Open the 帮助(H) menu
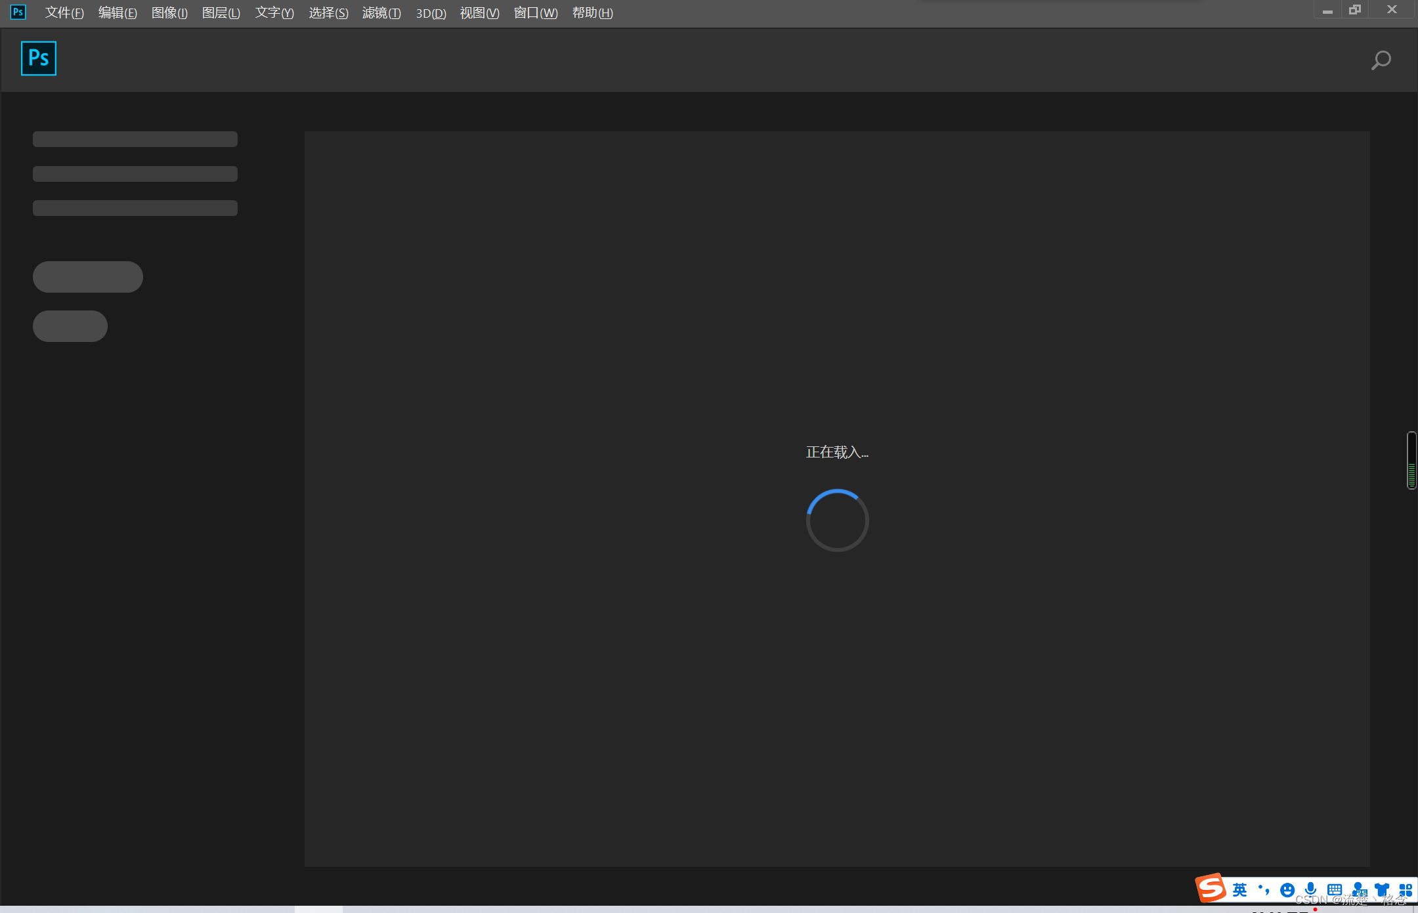The image size is (1418, 913). point(593,13)
